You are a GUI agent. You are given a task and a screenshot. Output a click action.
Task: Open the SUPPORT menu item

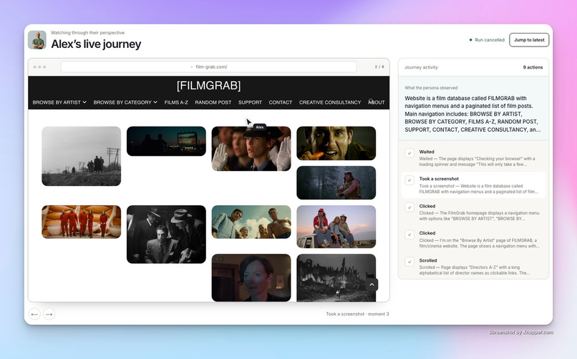250,102
